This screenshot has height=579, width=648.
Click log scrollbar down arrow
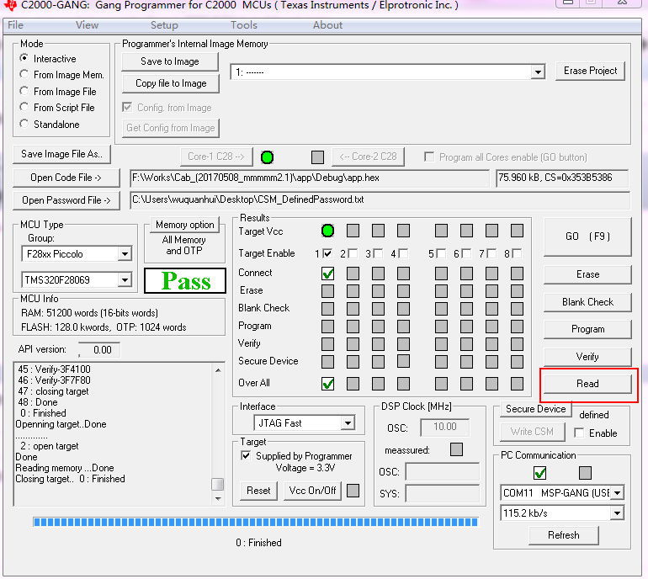tap(218, 499)
